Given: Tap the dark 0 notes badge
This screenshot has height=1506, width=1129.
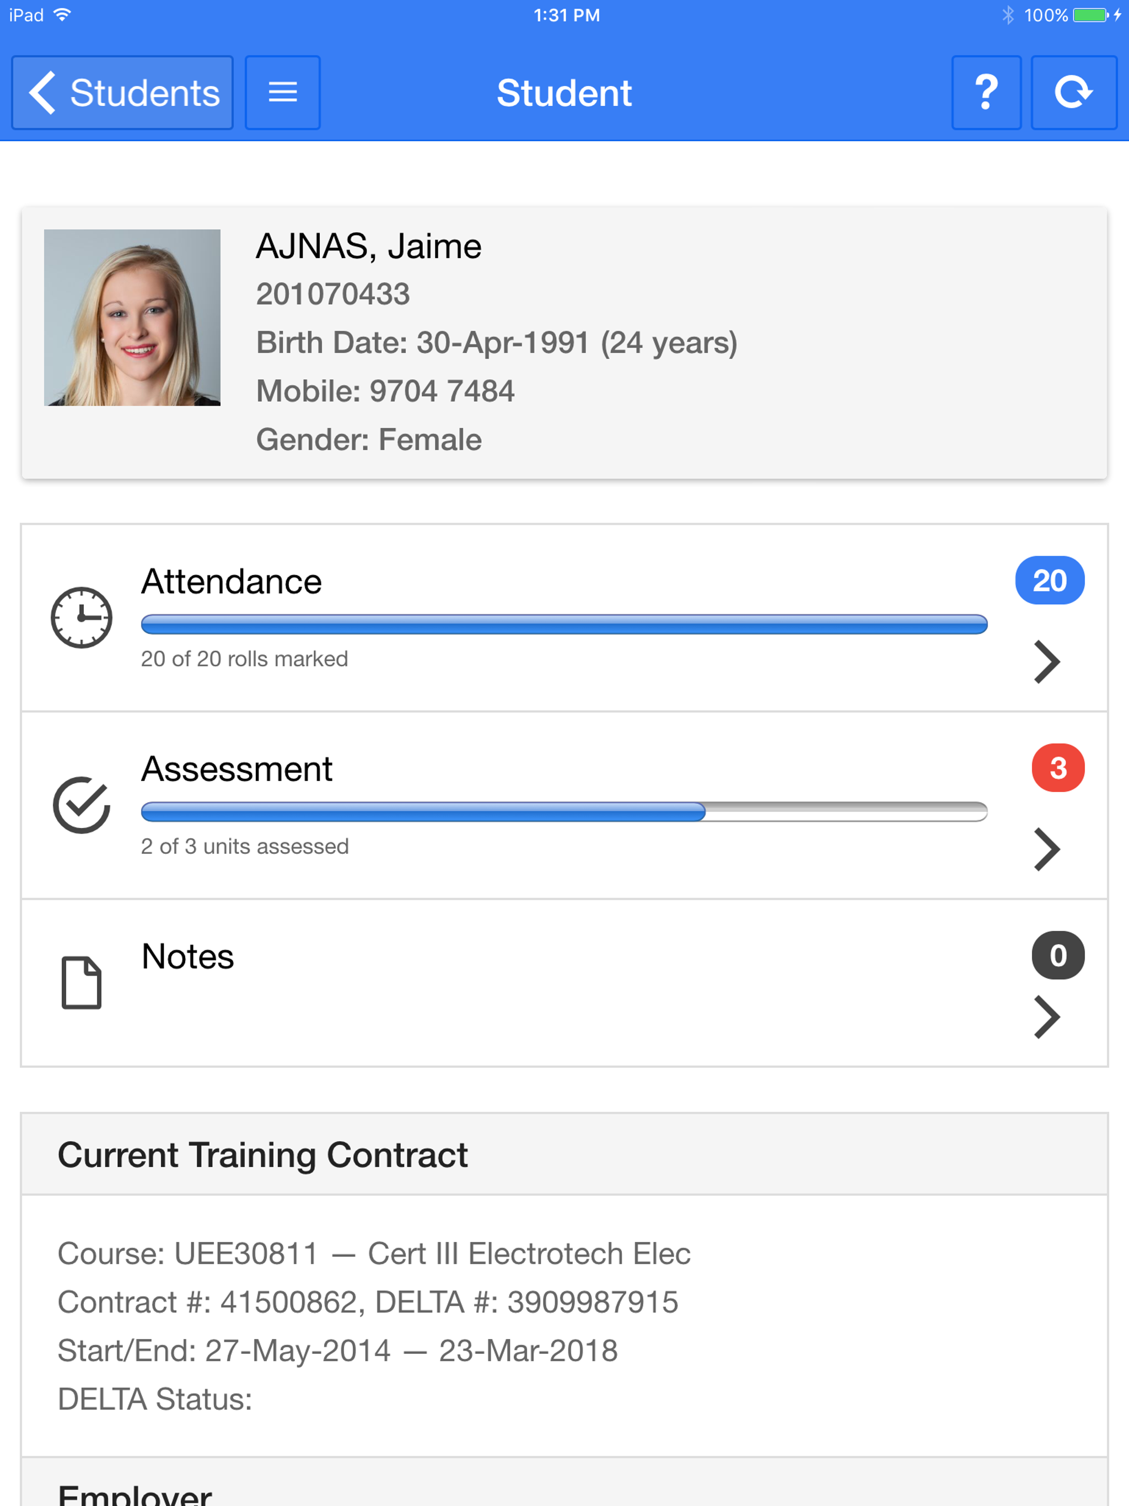Looking at the screenshot, I should coord(1058,955).
